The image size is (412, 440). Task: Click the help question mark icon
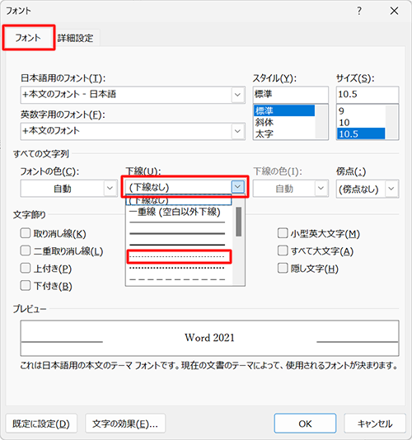pos(359,11)
